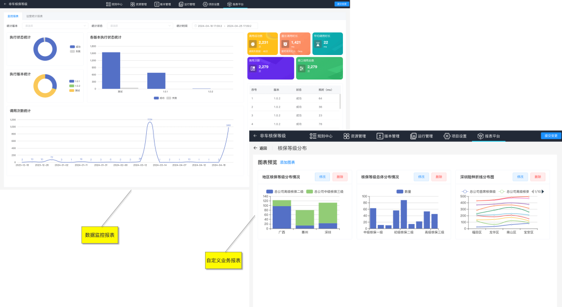
Task: Toggle 失败 legend in 执行状态统计 donut chart
Action: (x=72, y=51)
